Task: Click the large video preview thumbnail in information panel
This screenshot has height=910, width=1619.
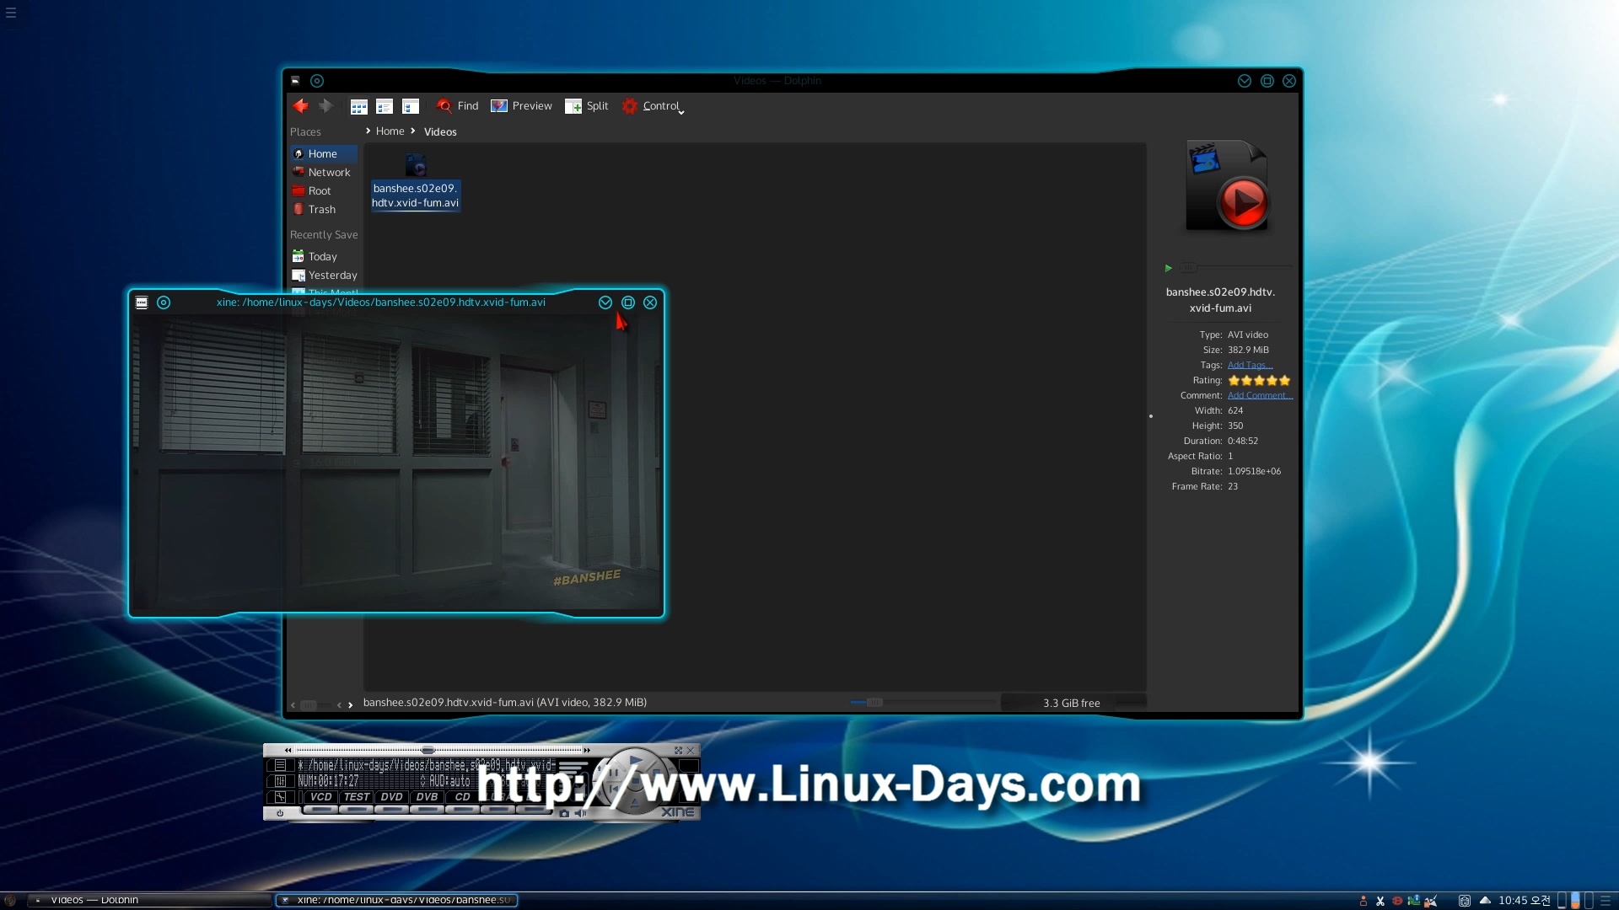Action: [1228, 185]
